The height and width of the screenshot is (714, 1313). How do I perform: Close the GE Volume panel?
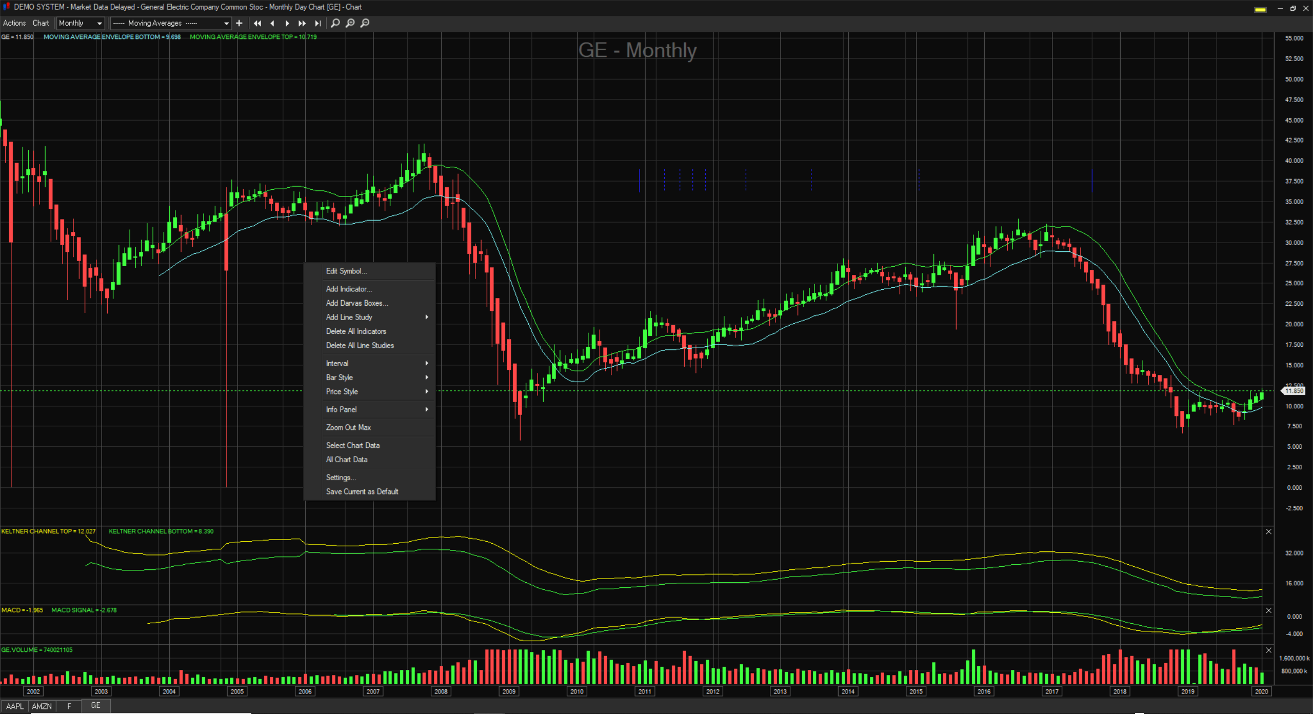1269,650
